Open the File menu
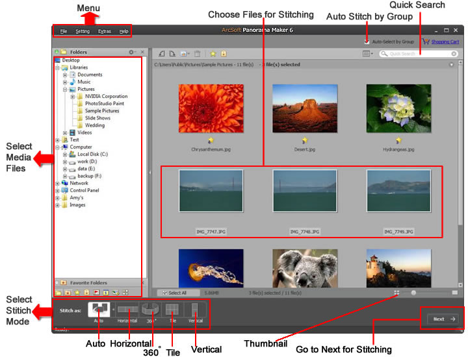The width and height of the screenshot is (468, 357). [64, 31]
